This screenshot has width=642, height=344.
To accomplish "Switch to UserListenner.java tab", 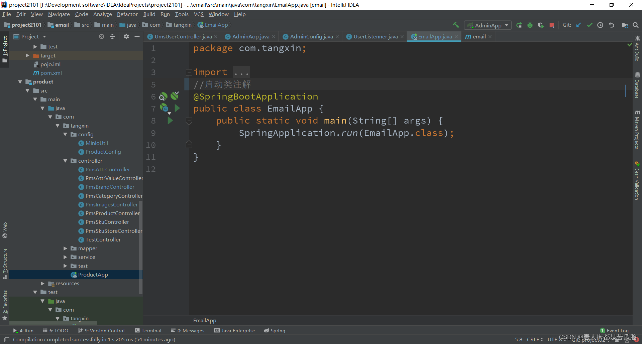I will click(376, 36).
